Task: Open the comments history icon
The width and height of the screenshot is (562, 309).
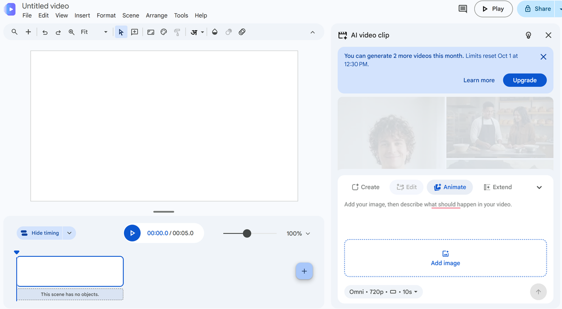Action: [x=463, y=9]
